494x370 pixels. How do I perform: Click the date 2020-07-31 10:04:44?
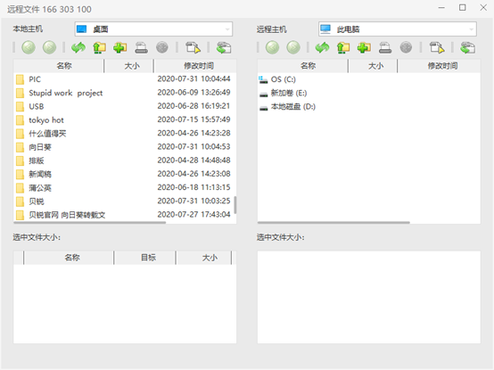pos(193,78)
